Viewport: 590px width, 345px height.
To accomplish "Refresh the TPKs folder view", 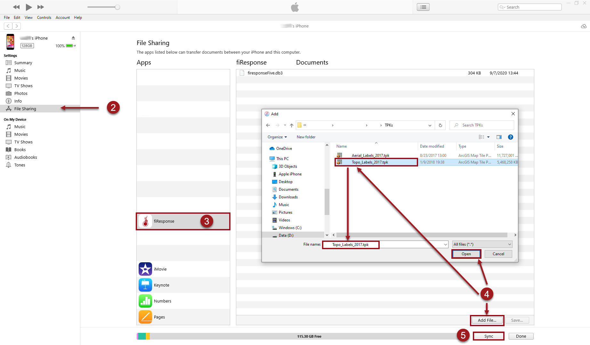I will [x=440, y=125].
